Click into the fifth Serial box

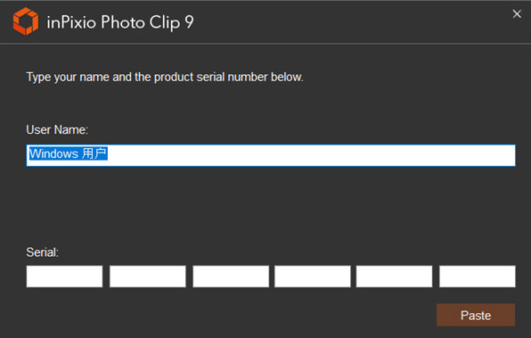click(394, 276)
